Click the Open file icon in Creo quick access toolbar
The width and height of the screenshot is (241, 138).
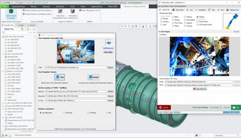pyautogui.click(x=17, y=3)
